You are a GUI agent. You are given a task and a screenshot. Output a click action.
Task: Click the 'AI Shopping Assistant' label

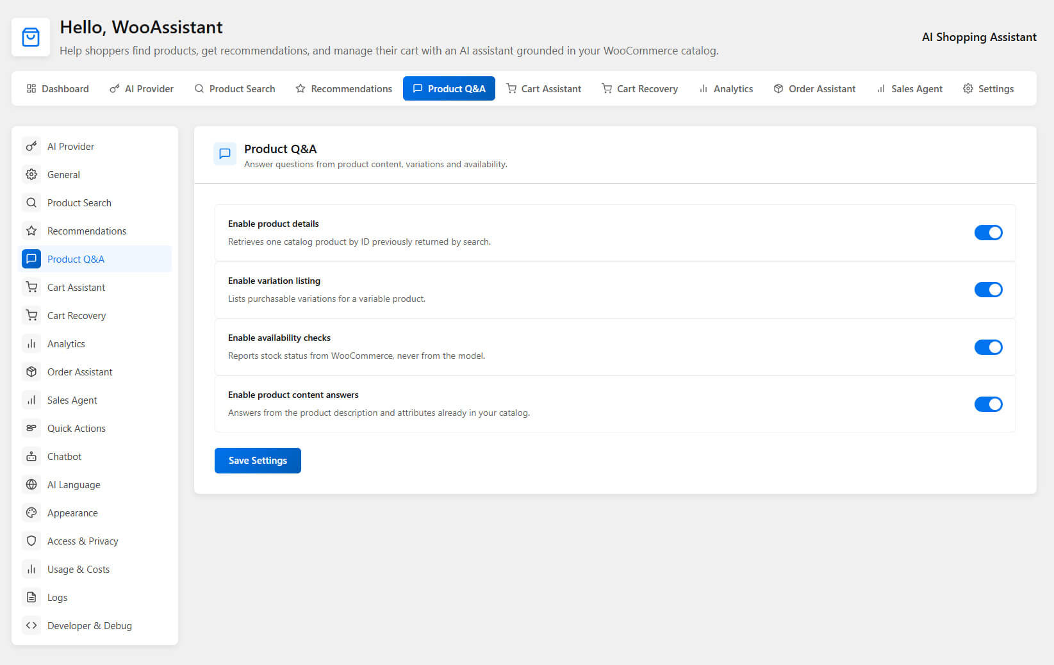[x=979, y=37]
